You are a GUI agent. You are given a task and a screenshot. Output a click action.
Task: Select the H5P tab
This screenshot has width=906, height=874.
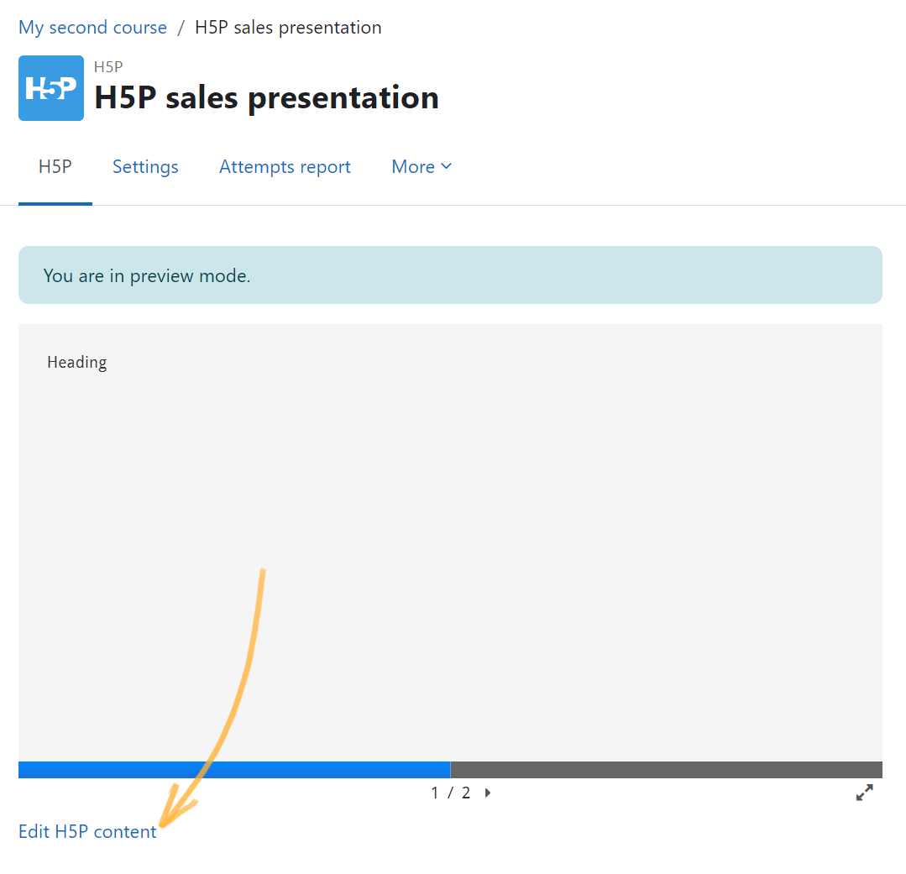(x=55, y=166)
